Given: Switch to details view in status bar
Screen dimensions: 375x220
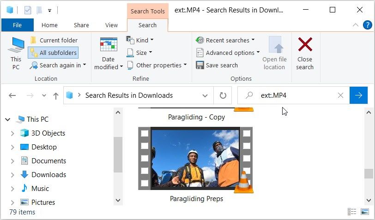Looking at the screenshot, I should pos(352,212).
